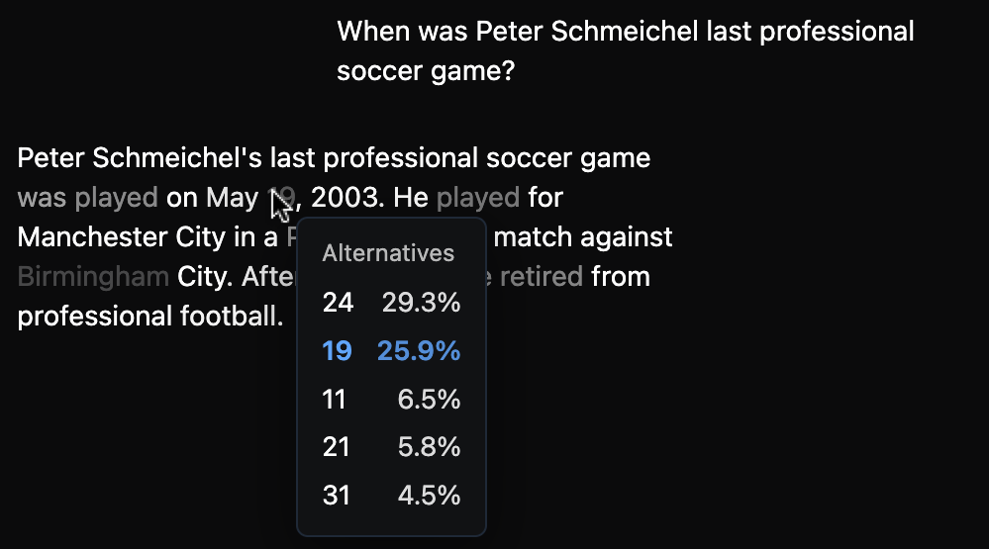Click the user question message bubble
Image resolution: width=989 pixels, height=549 pixels.
[626, 51]
